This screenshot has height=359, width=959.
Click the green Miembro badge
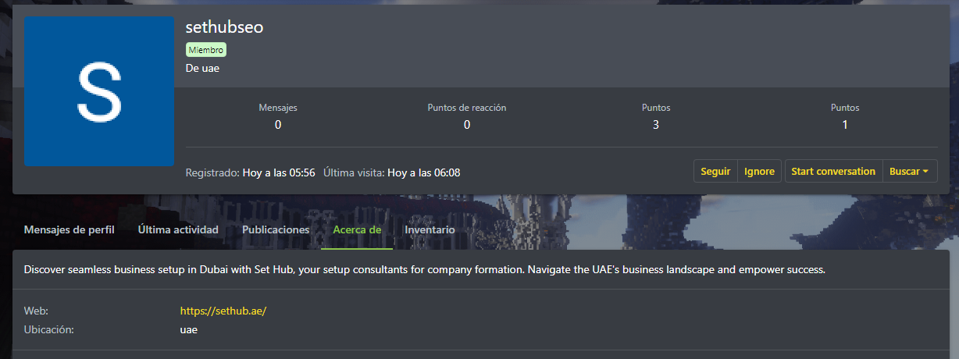tap(206, 50)
